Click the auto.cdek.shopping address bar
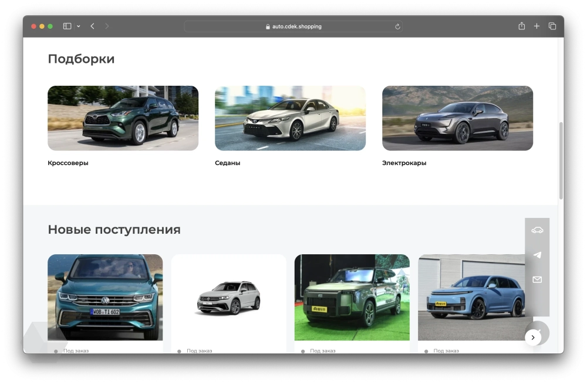 293,26
